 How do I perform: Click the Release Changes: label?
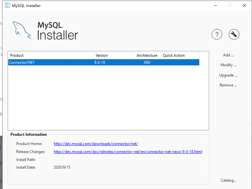click(x=31, y=152)
